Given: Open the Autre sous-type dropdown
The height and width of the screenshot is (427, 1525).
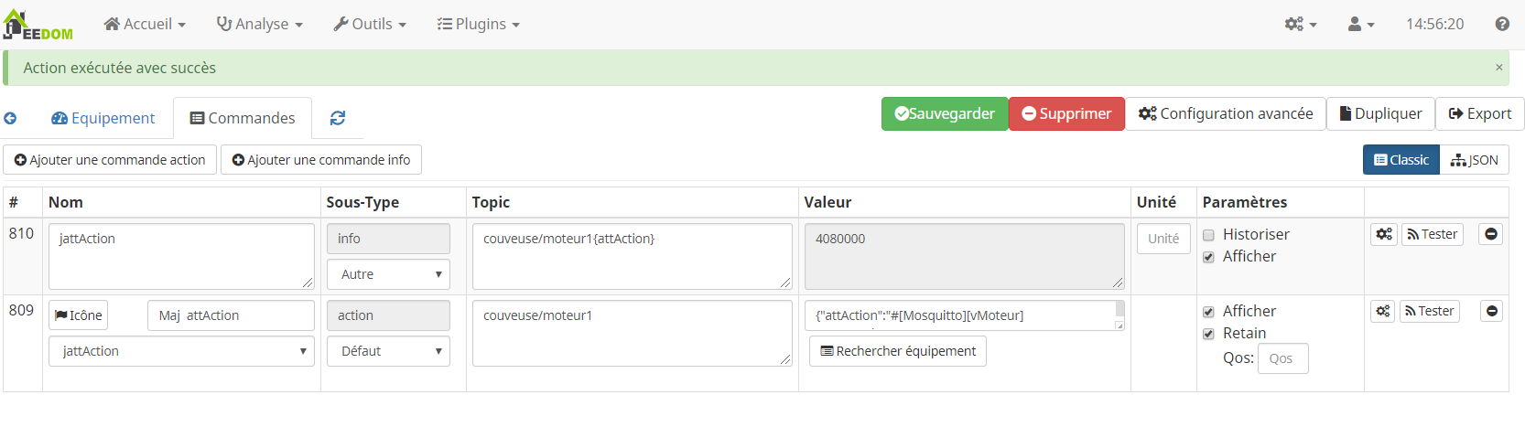Looking at the screenshot, I should [x=388, y=274].
